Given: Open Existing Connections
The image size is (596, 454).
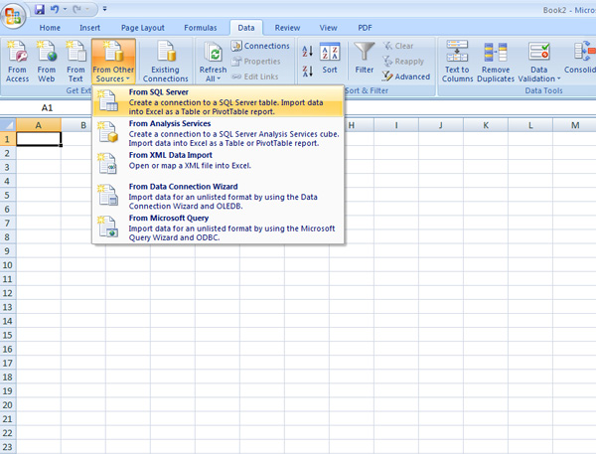Looking at the screenshot, I should pos(165,62).
